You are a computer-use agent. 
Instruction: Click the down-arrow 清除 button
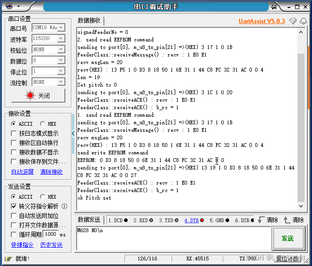pyautogui.click(x=268, y=220)
